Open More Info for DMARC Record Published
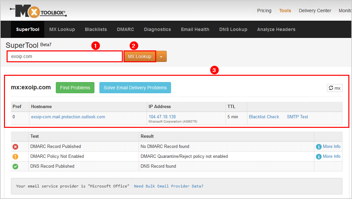Image resolution: width=352 pixels, height=199 pixels. [332, 147]
